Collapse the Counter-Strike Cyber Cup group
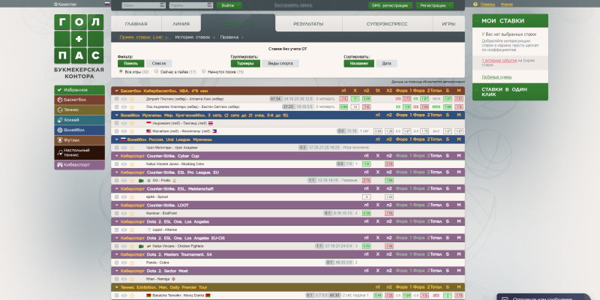 [x=117, y=156]
